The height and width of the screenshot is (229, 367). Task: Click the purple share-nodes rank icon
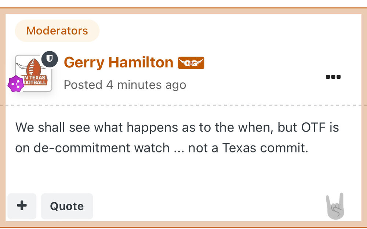tap(15, 84)
